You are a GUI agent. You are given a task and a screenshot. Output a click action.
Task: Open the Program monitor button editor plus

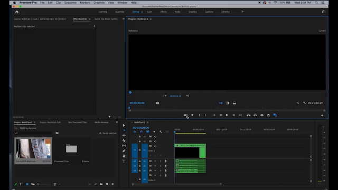click(322, 116)
